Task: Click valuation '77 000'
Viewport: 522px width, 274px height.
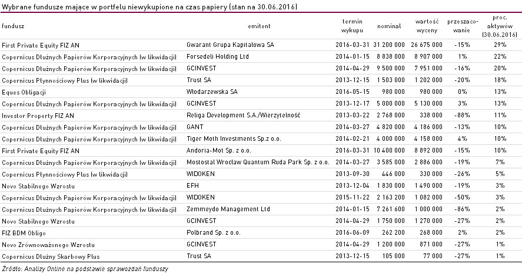Action: click(x=433, y=256)
